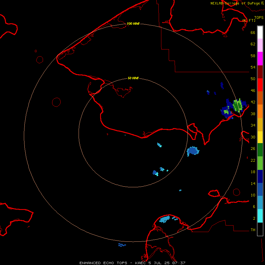265x265 pixels.
Task: Click the 'K FT' units label
Action: 249,21
